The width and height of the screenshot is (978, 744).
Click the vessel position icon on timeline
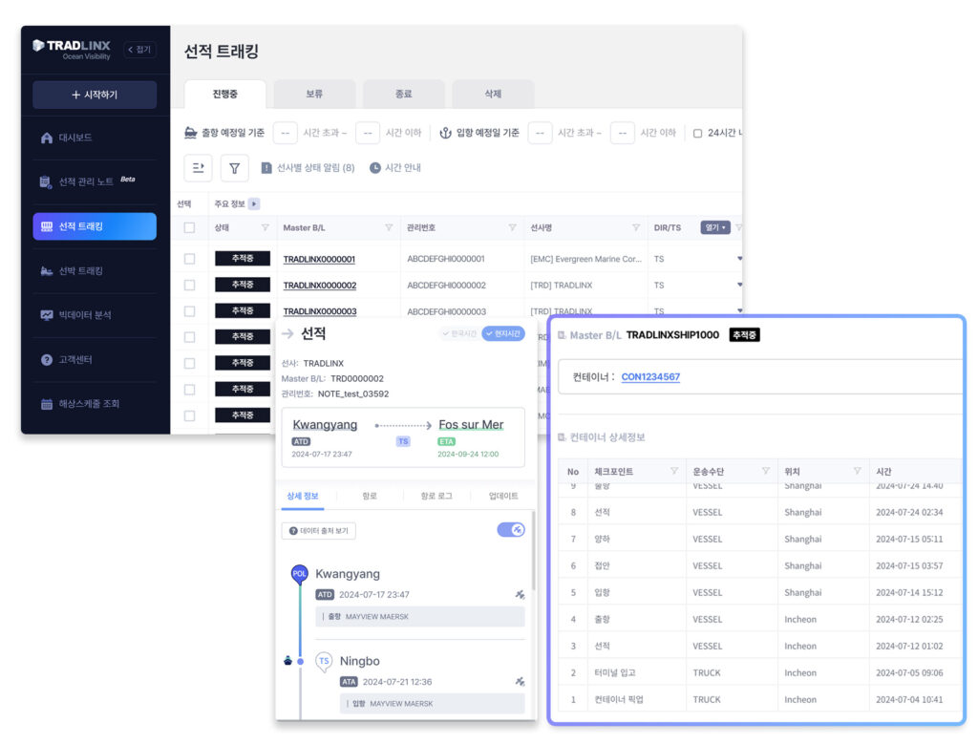[x=287, y=661]
